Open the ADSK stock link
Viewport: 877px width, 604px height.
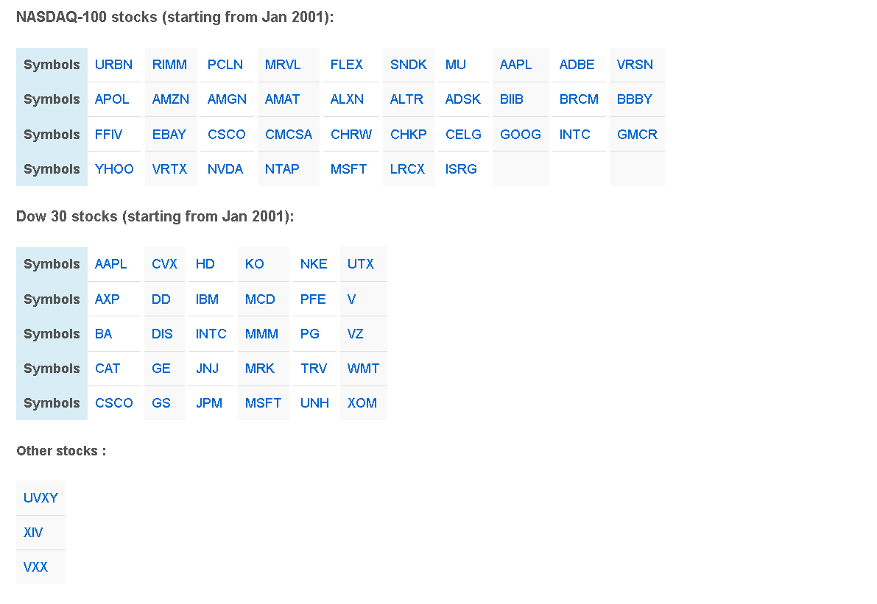point(462,99)
